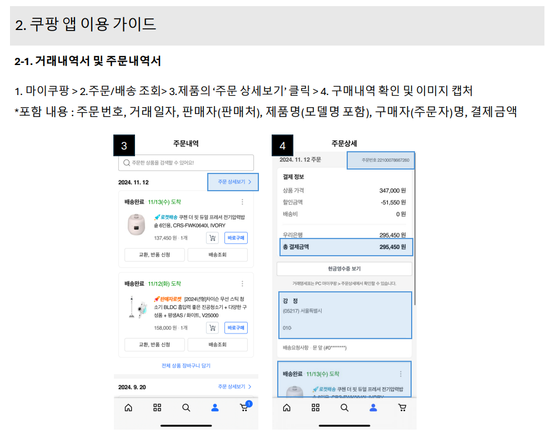Click the 현금영수증 보기 button
Image resolution: width=555 pixels, height=438 pixels.
click(344, 270)
